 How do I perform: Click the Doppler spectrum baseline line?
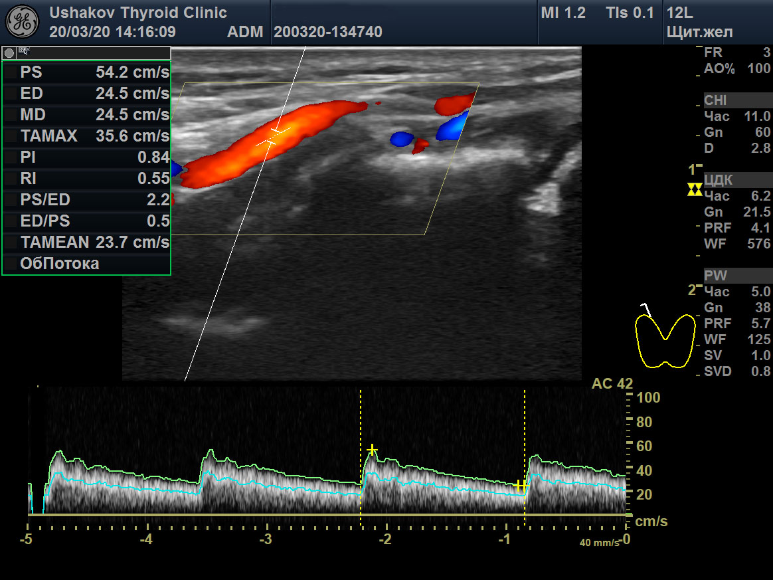[x=325, y=515]
